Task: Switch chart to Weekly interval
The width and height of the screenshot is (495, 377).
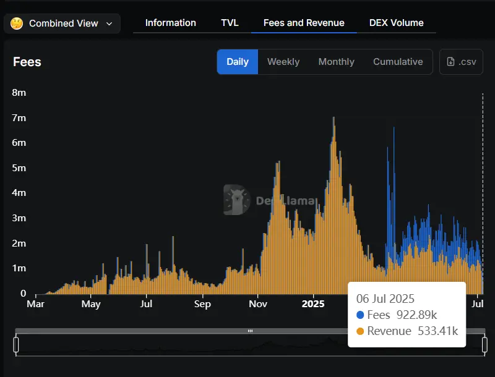Action: [x=283, y=62]
